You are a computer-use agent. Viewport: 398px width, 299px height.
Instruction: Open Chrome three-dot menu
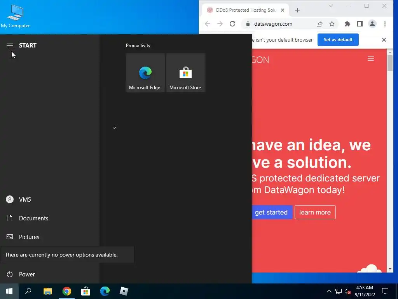385,24
